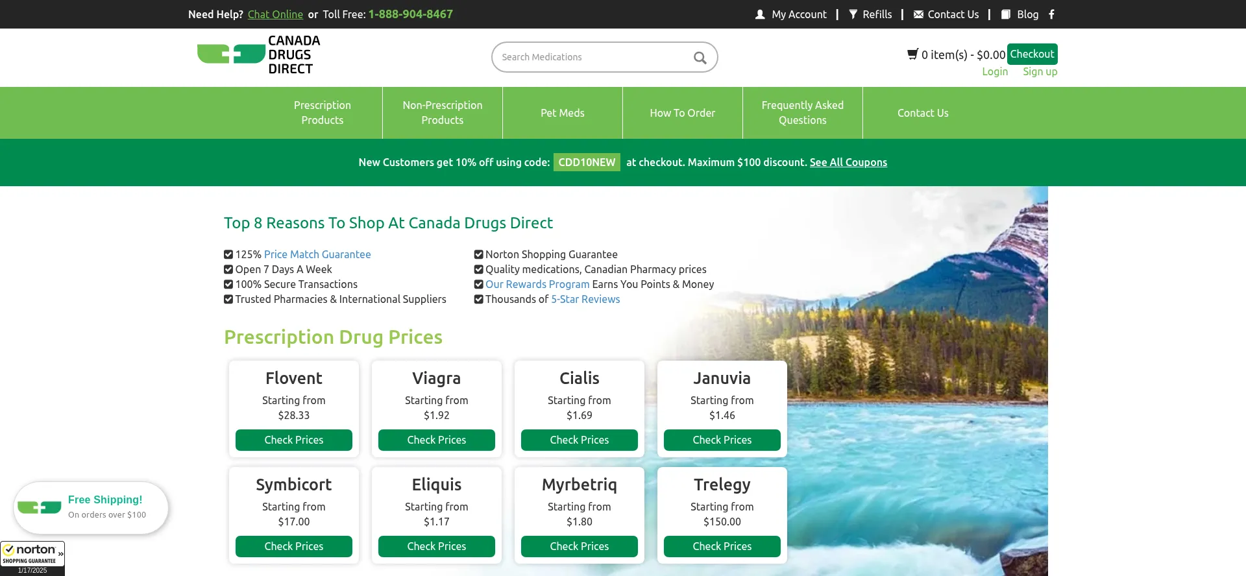
Task: Click the Refills funnel icon
Action: pyautogui.click(x=853, y=14)
